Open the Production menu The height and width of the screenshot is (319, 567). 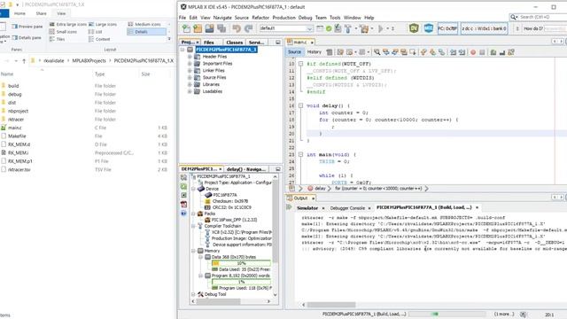pos(283,18)
